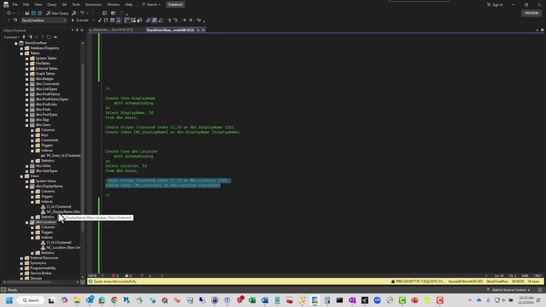This screenshot has height=307, width=546.
Task: Open the Extensions menu
Action: coord(93,4)
